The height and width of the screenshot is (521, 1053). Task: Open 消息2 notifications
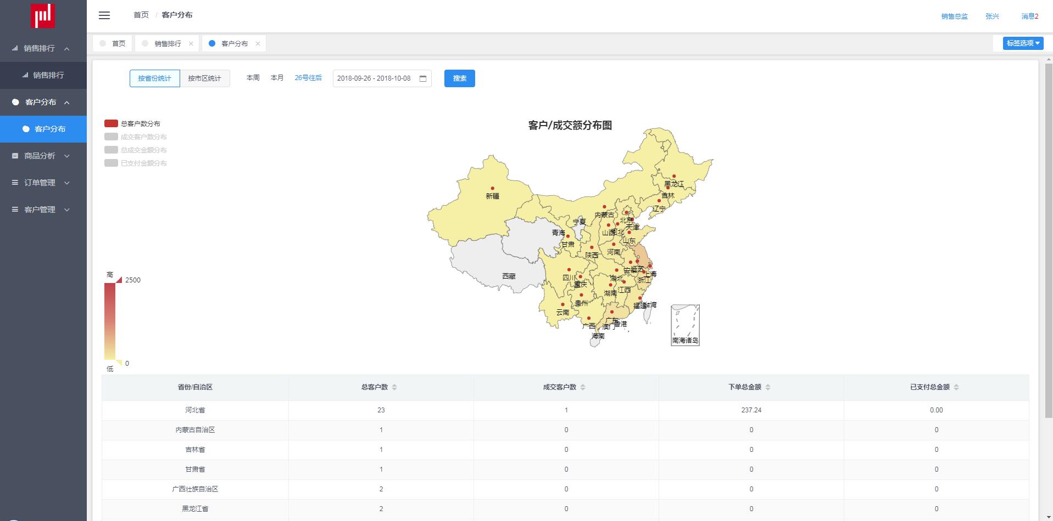click(1030, 16)
